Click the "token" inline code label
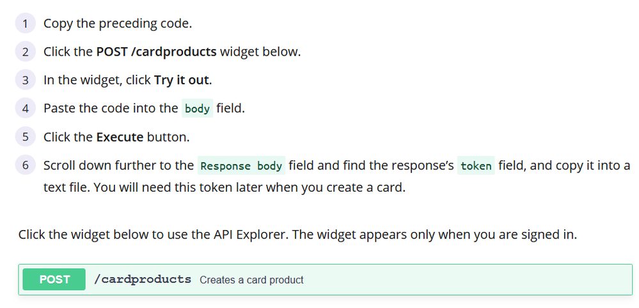This screenshot has width=639, height=308. 476,166
